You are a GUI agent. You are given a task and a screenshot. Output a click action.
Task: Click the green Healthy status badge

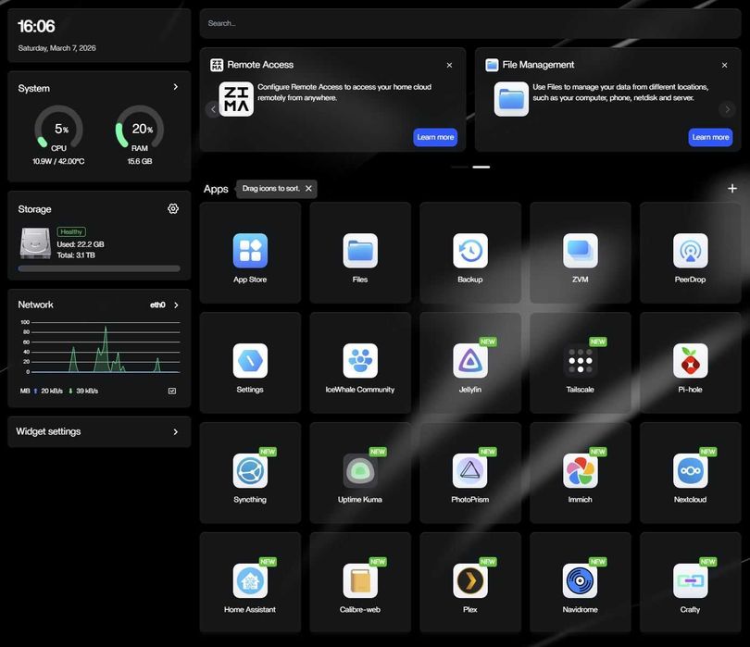[x=71, y=231]
